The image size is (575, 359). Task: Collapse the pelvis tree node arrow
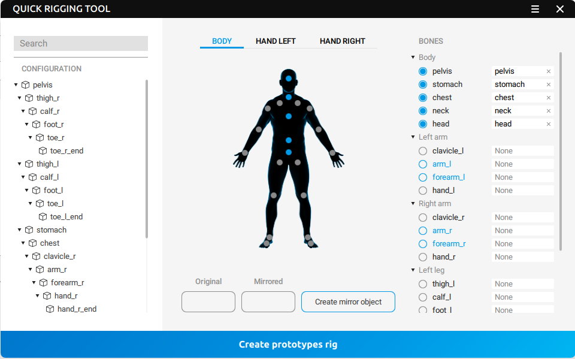[x=16, y=85]
